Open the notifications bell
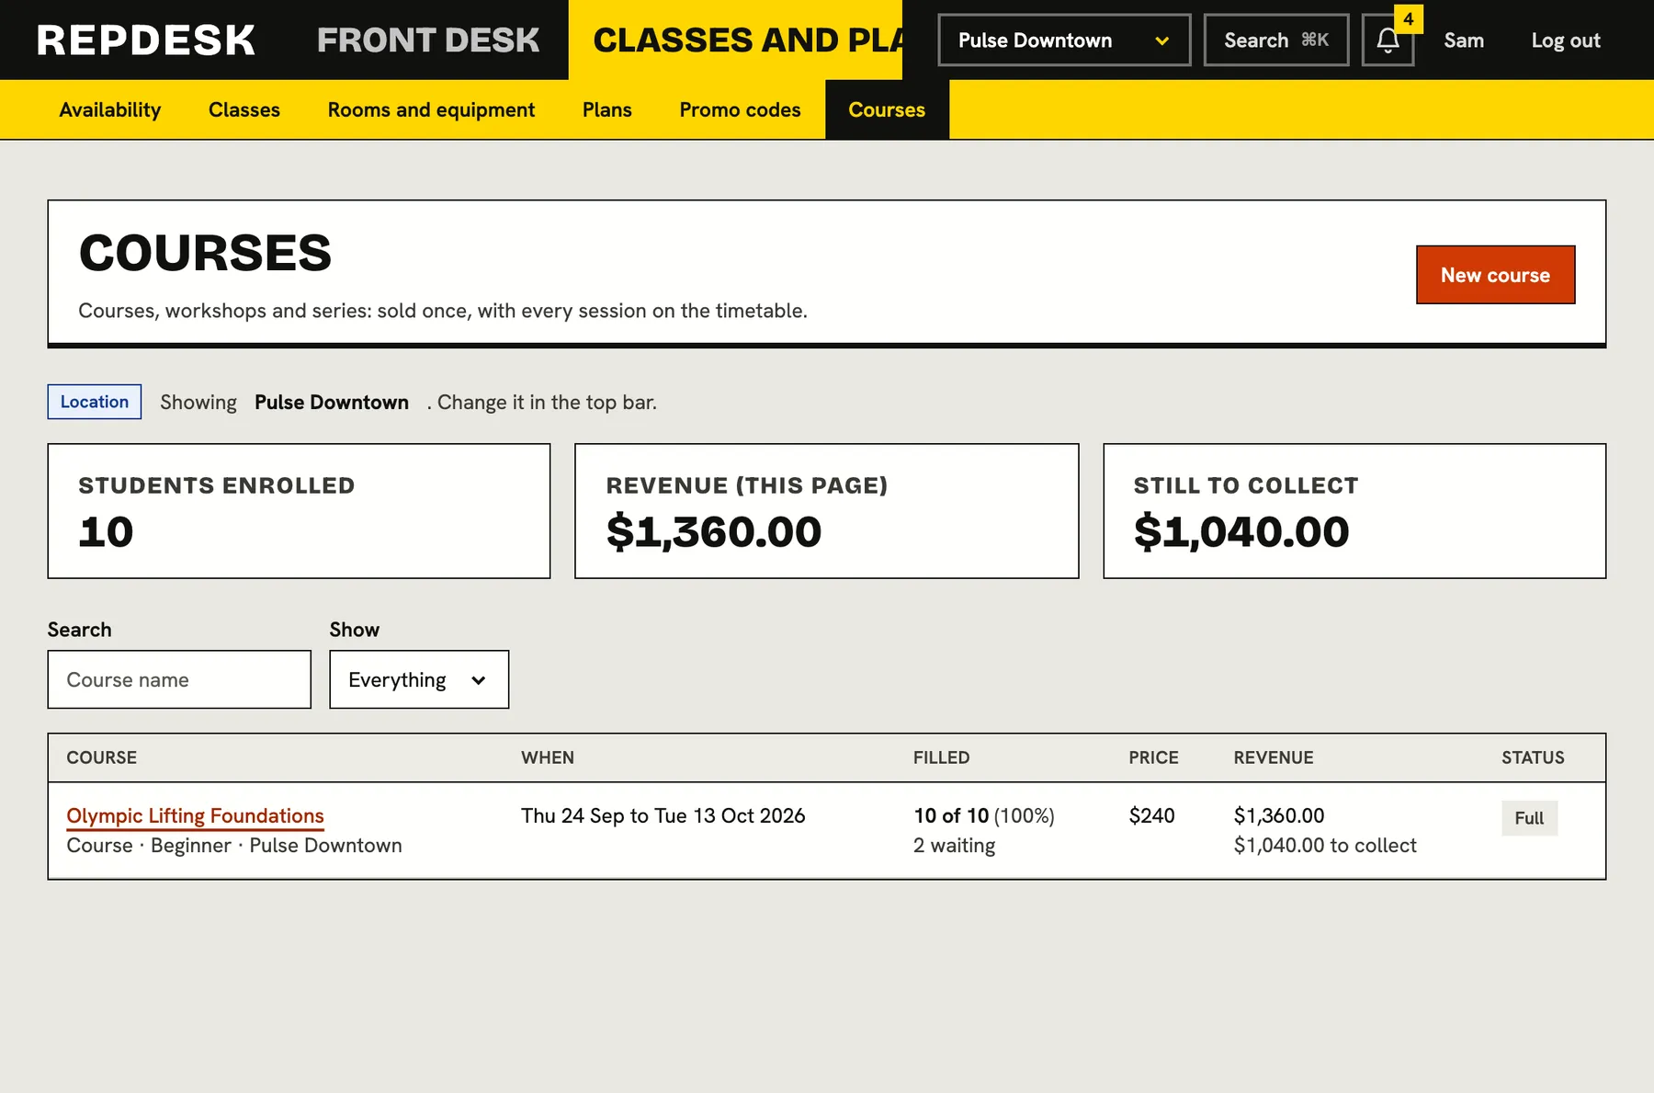 (1388, 40)
